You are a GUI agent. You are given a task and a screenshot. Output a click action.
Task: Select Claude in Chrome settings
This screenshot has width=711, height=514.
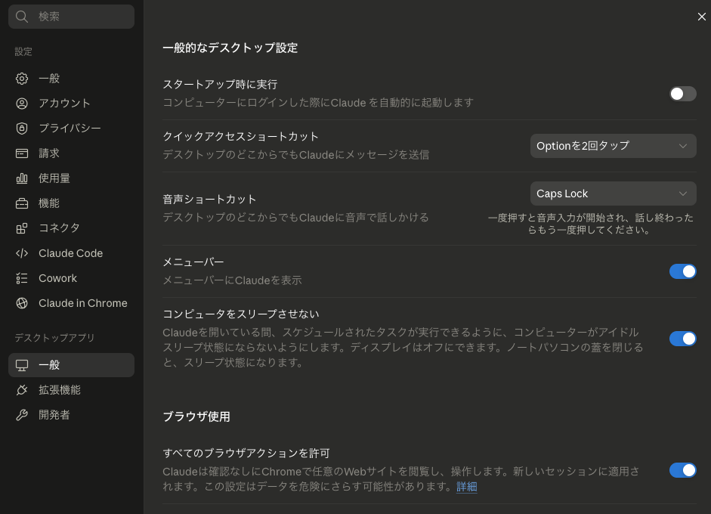coord(71,303)
